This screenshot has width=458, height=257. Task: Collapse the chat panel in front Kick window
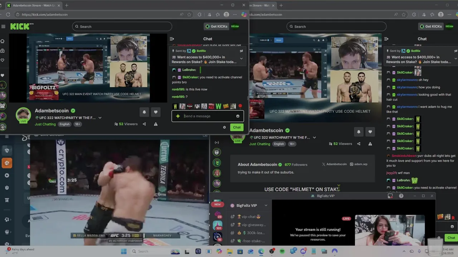tap(172, 39)
